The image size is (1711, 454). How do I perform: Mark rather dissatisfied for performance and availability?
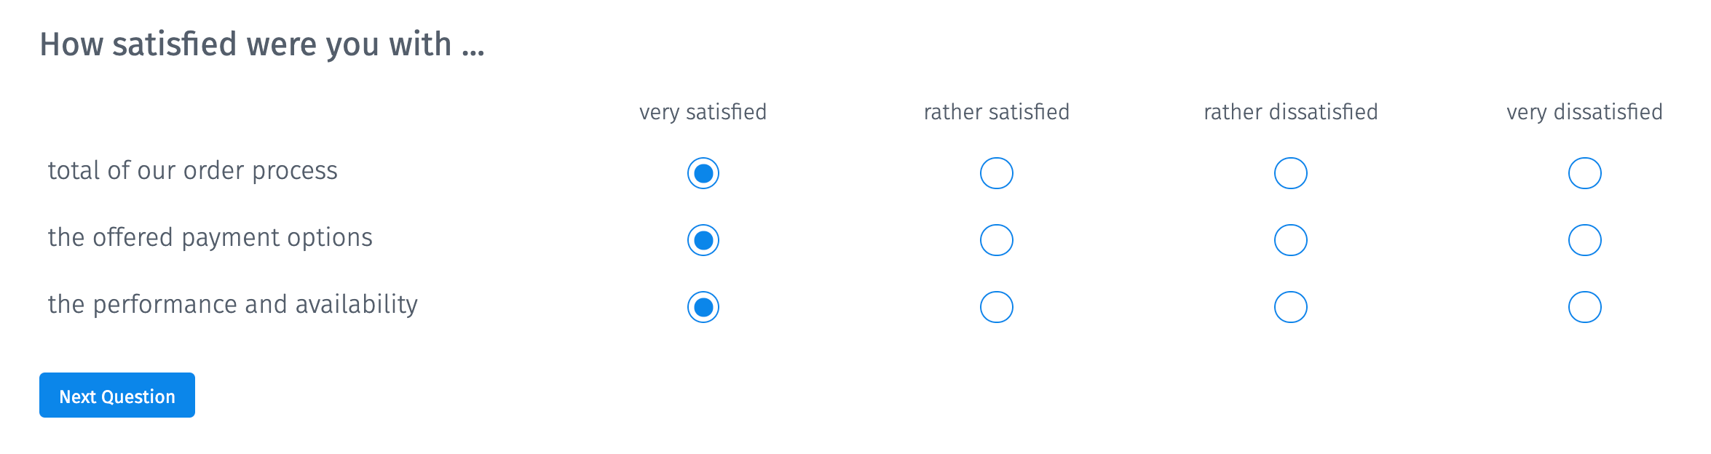point(1291,307)
